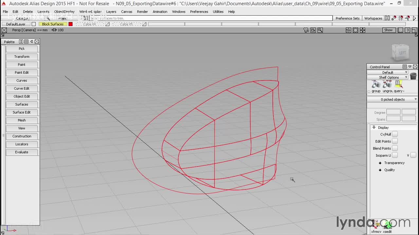Open the Layers menu
The height and width of the screenshot is (235, 419).
tap(111, 12)
